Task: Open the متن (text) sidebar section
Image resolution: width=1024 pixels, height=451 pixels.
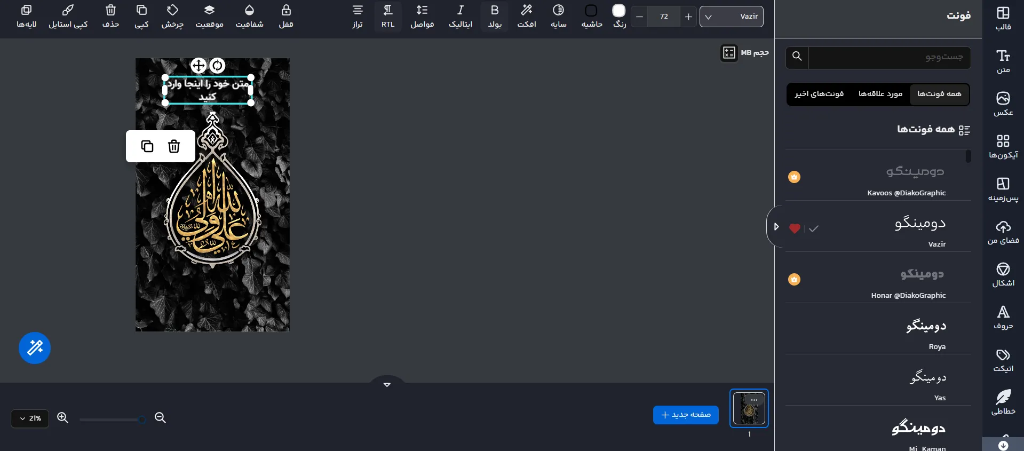Action: tap(1003, 61)
